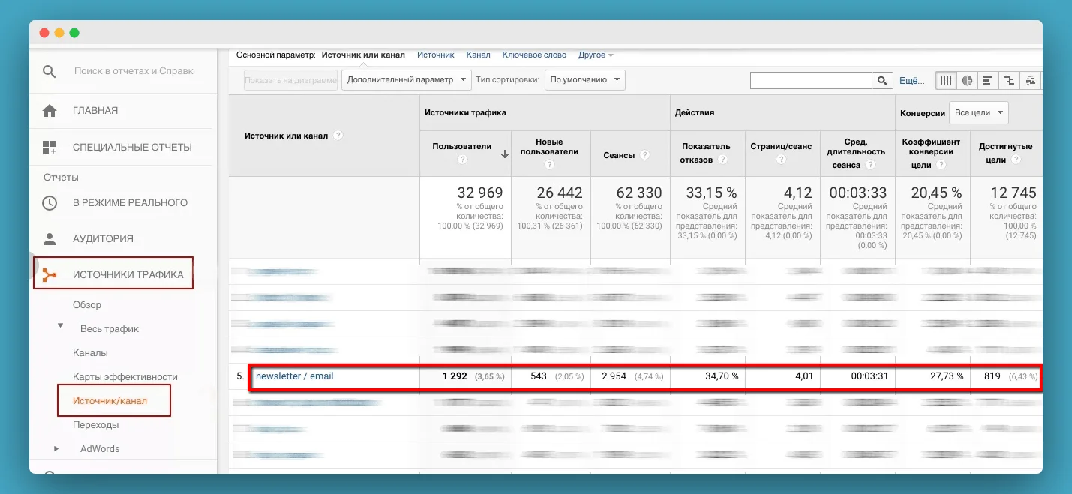The height and width of the screenshot is (494, 1072).
Task: Click the magnifier button beside table search box
Action: pyautogui.click(x=882, y=80)
